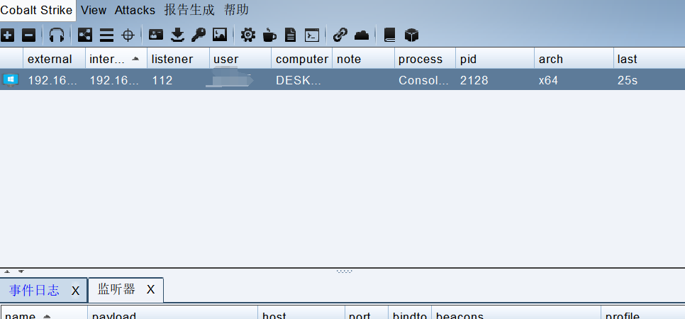Sort listeners by profile column
The width and height of the screenshot is (685, 319).
pyautogui.click(x=642, y=314)
